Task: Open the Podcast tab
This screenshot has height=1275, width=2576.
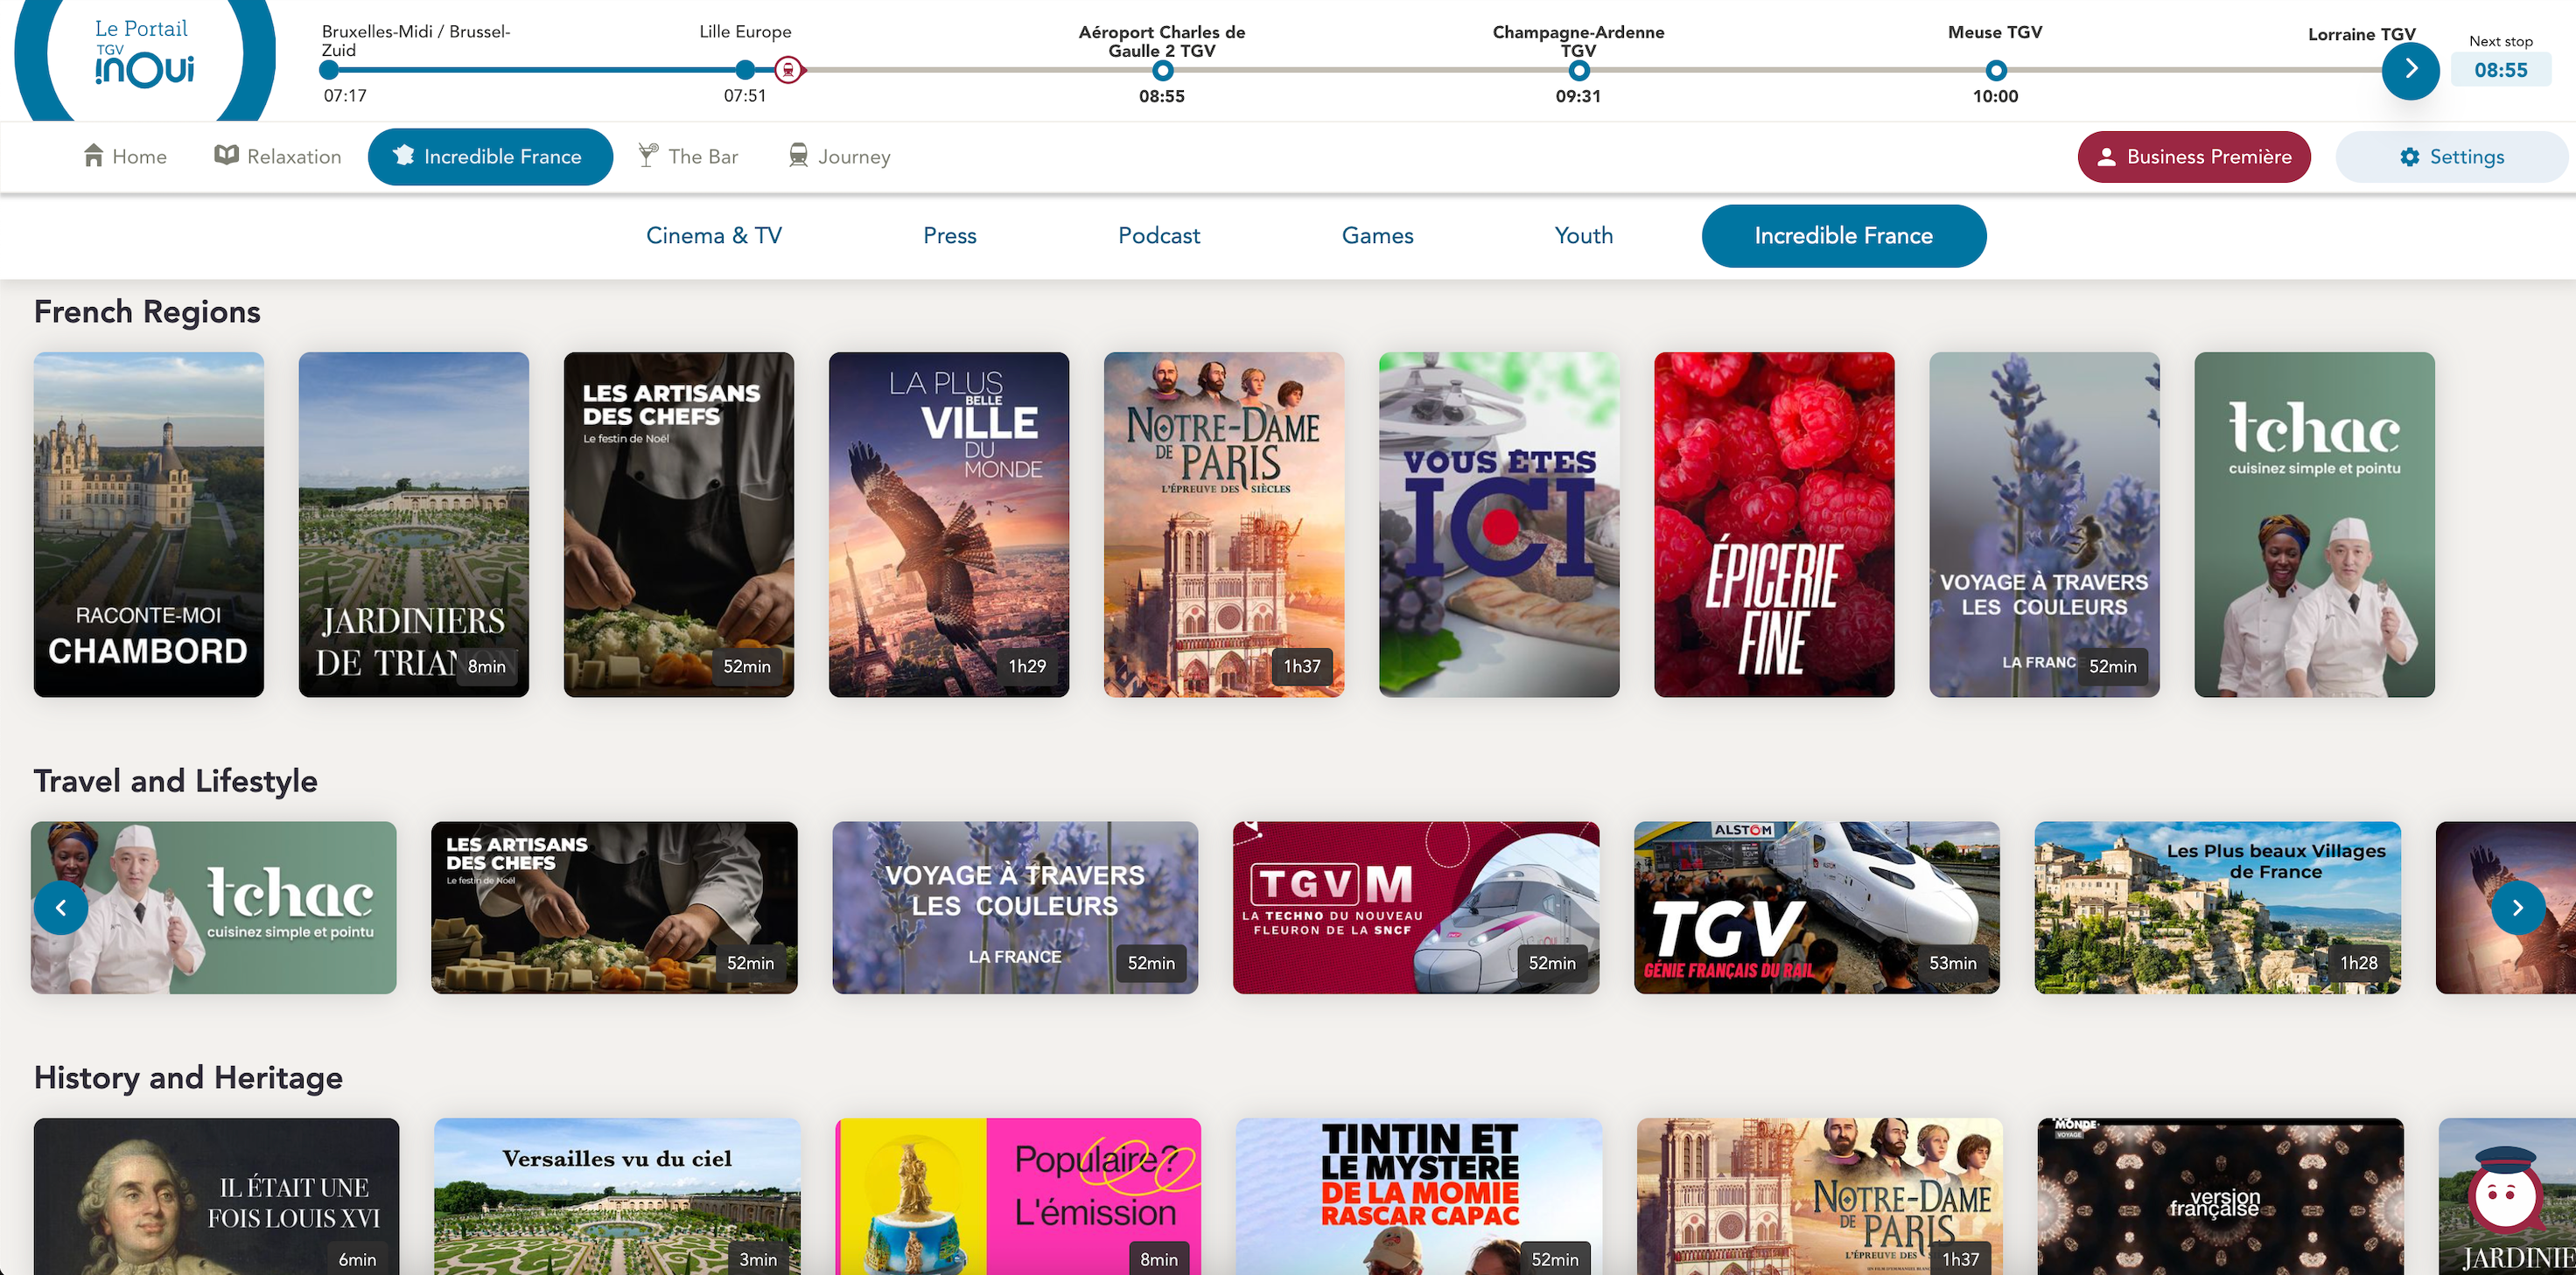Action: click(1159, 236)
